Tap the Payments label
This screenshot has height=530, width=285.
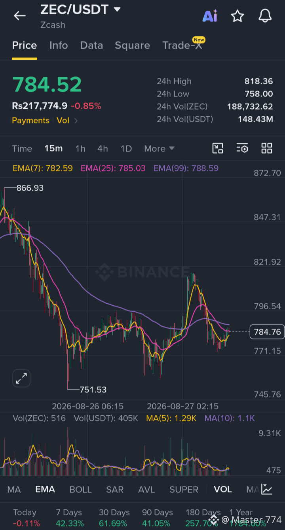tap(30, 121)
